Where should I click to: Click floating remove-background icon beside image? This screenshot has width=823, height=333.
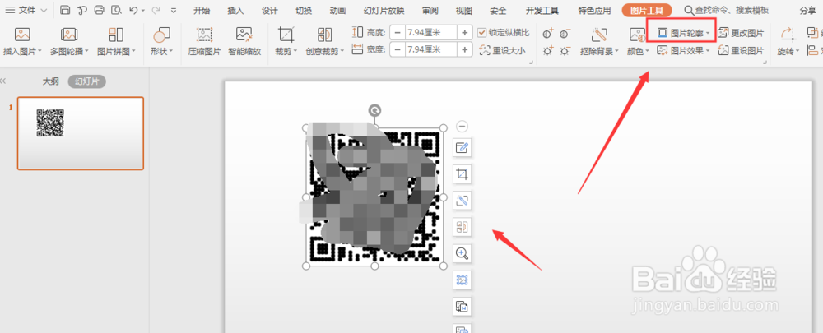tap(462, 200)
